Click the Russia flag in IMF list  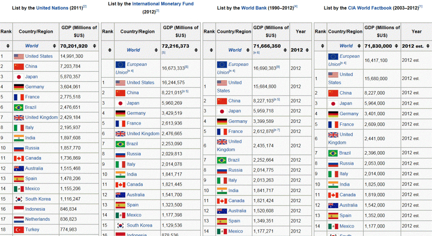(x=120, y=154)
